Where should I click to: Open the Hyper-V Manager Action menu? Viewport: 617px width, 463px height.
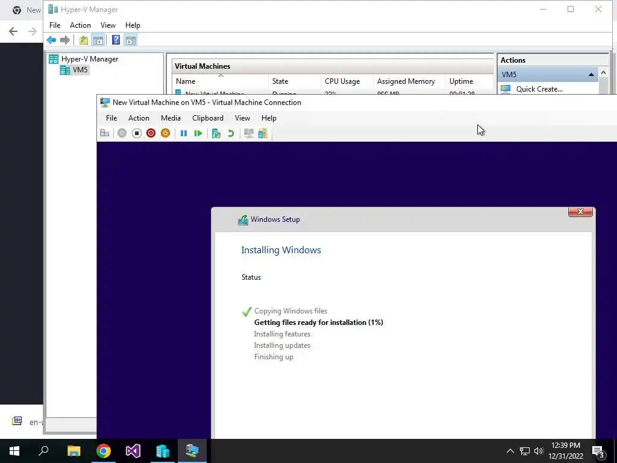pos(80,25)
